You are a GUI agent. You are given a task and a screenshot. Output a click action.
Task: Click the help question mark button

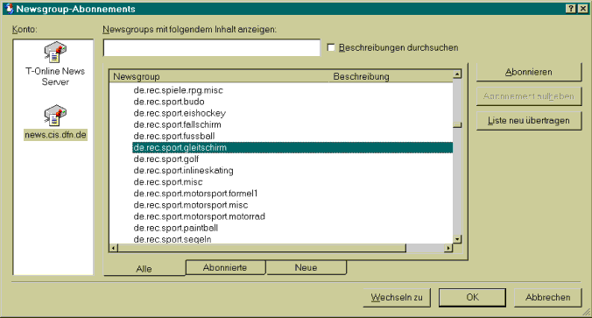point(571,8)
